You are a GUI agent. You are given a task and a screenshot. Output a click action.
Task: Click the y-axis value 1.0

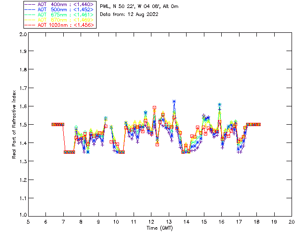pyautogui.click(x=23, y=215)
